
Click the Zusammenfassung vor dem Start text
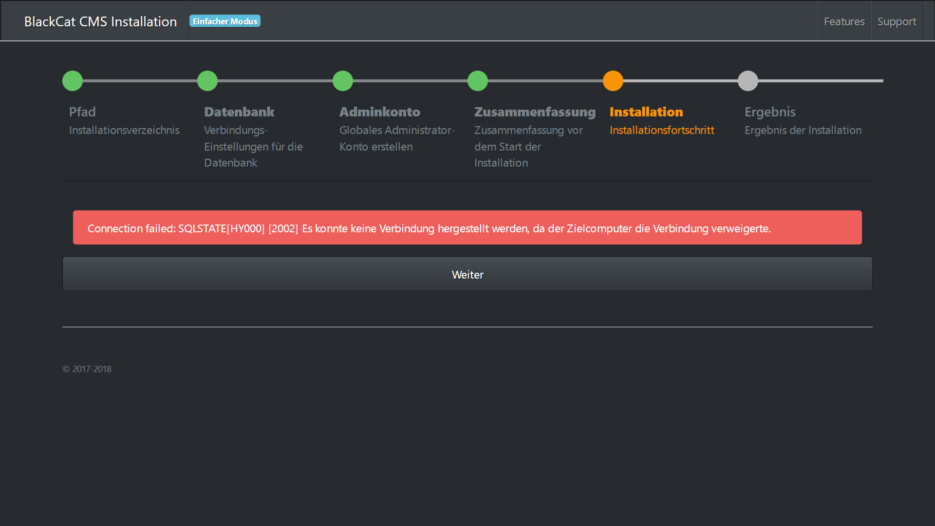pyautogui.click(x=528, y=147)
